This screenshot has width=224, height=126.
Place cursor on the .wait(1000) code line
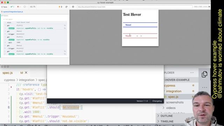click(x=32, y=112)
